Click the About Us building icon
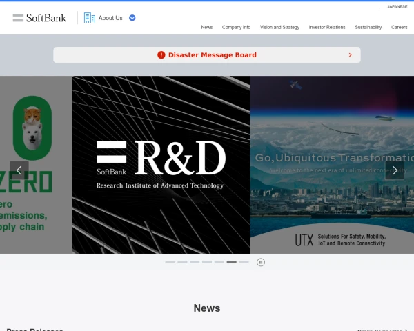This screenshot has width=414, height=331. click(x=90, y=18)
